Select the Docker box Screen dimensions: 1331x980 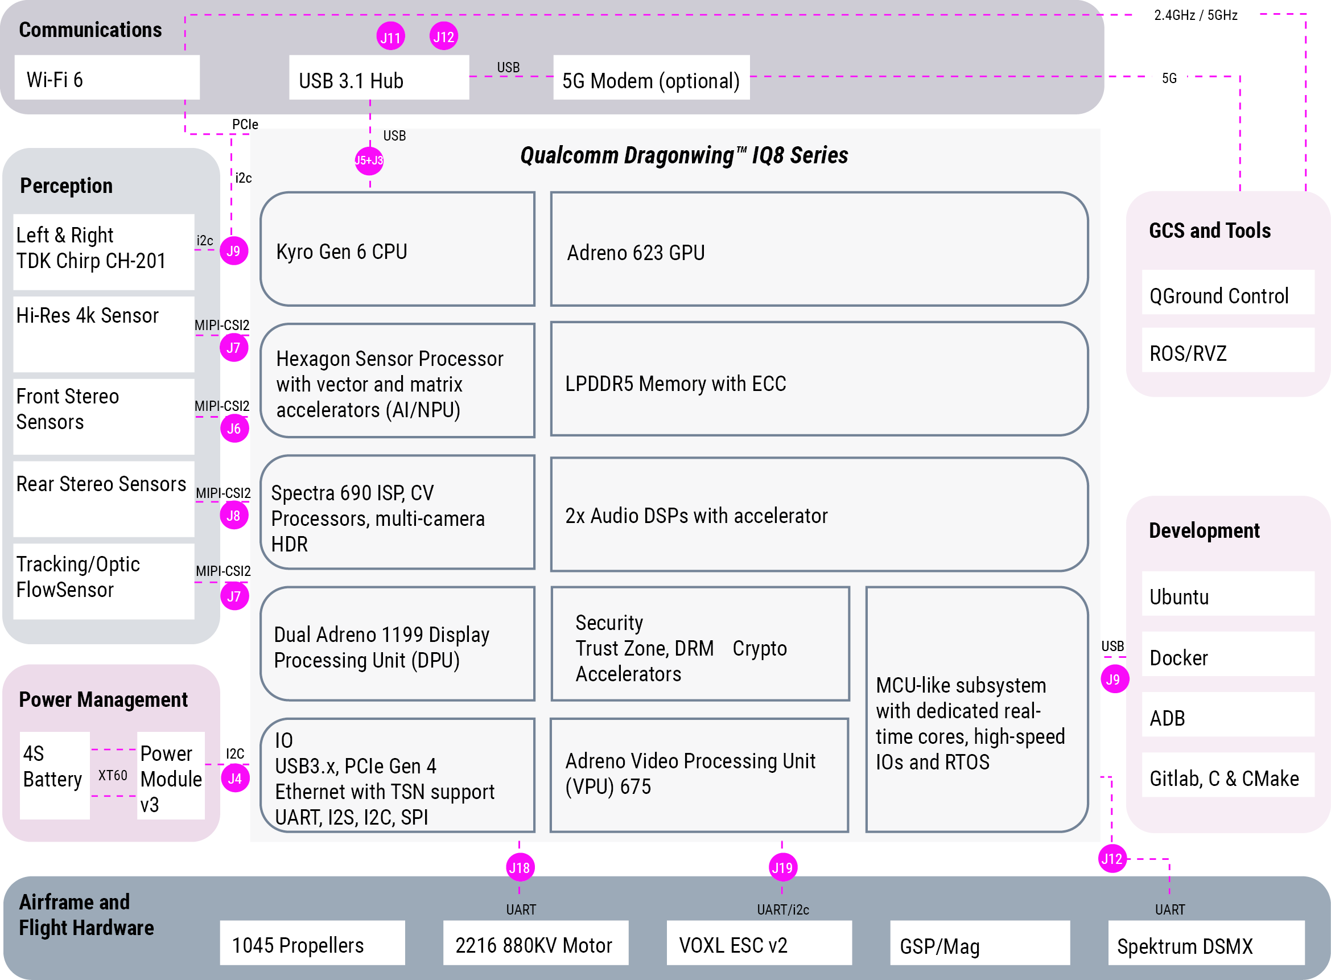tap(1228, 654)
